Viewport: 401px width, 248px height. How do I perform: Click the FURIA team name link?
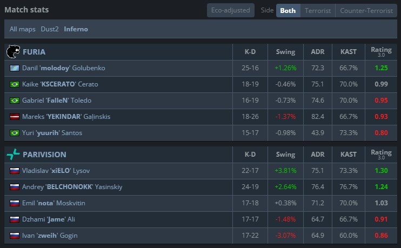(34, 52)
